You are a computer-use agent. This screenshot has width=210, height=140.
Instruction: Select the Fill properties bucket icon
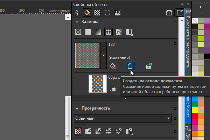[87, 13]
